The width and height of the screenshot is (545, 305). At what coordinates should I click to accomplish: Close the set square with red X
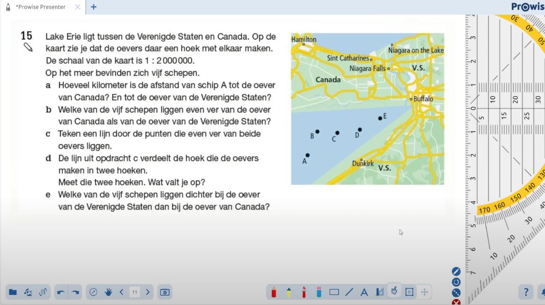(456, 302)
